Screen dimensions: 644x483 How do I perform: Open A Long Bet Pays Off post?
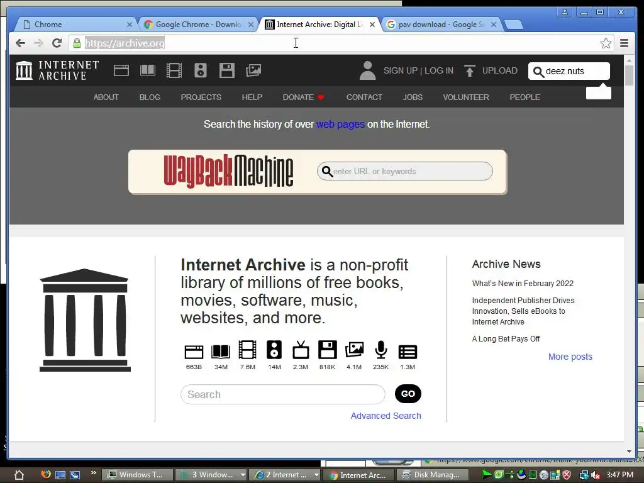coord(506,339)
